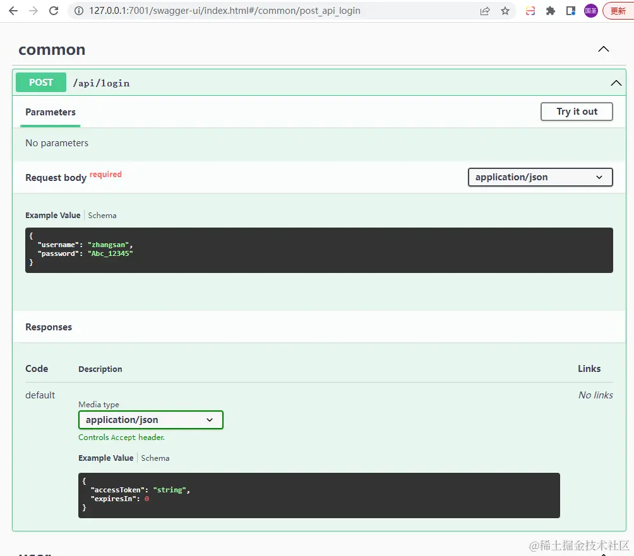Image resolution: width=634 pixels, height=556 pixels.
Task: Open the red screenshot extension icon
Action: 530,11
